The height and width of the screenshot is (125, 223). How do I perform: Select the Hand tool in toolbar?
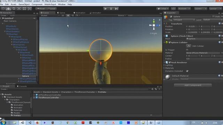pyautogui.click(x=3, y=9)
